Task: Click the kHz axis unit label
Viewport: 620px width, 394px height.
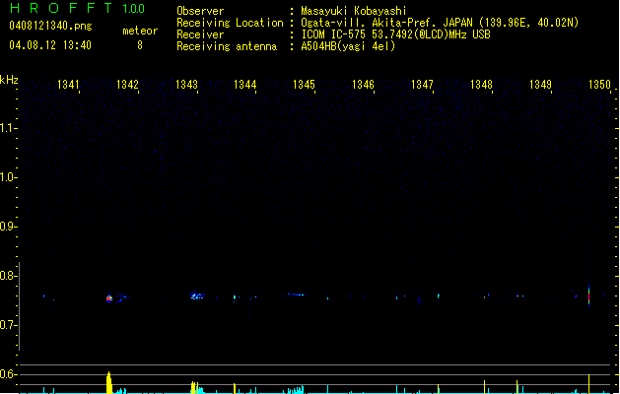Action: (x=9, y=80)
